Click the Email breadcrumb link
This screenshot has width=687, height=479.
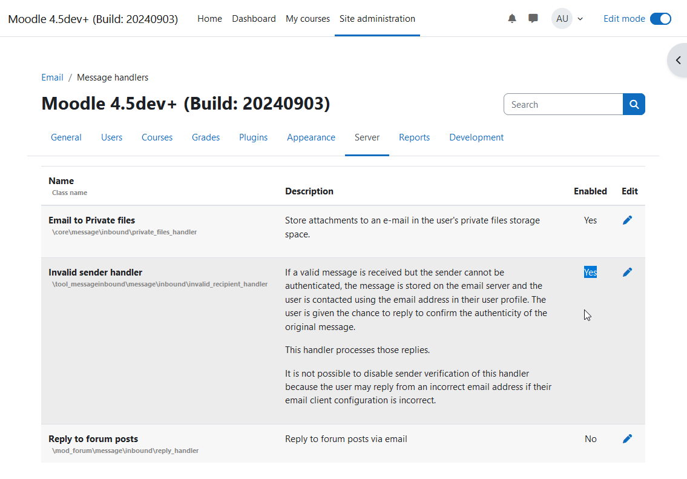tap(52, 78)
